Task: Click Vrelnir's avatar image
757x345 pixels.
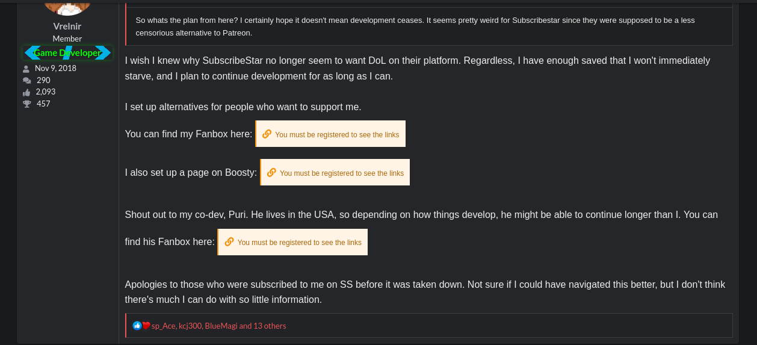Action: [67, 7]
